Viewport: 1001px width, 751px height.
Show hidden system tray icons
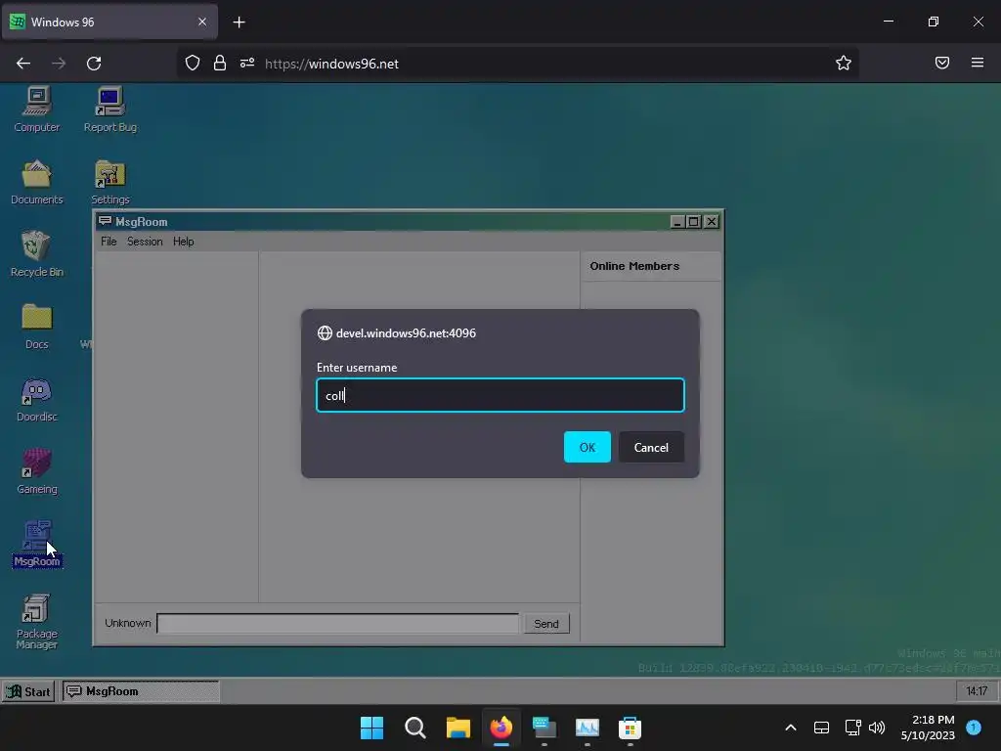(x=790, y=728)
